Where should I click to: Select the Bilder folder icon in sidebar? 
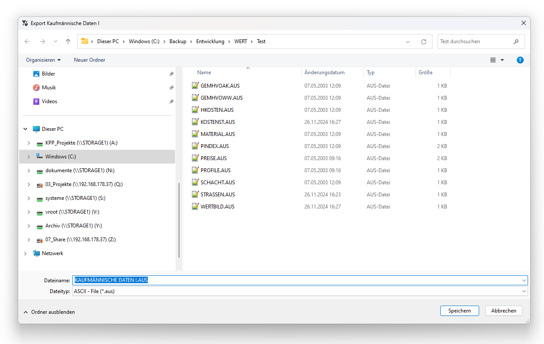pos(36,74)
